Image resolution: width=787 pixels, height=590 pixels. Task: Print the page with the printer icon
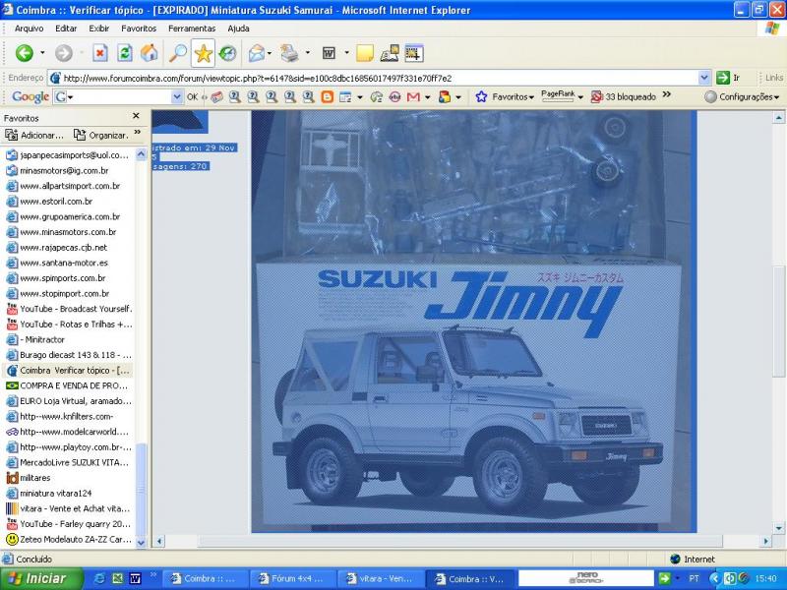(289, 53)
